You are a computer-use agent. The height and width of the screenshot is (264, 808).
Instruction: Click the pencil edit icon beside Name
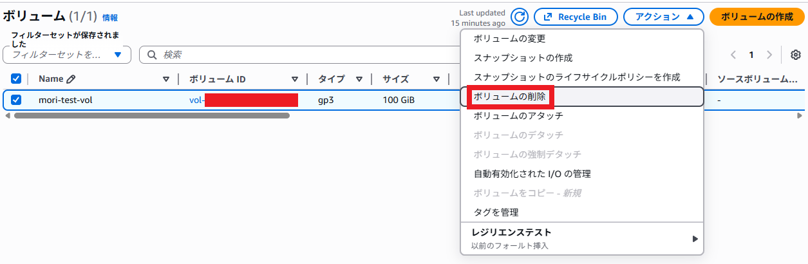click(x=71, y=79)
